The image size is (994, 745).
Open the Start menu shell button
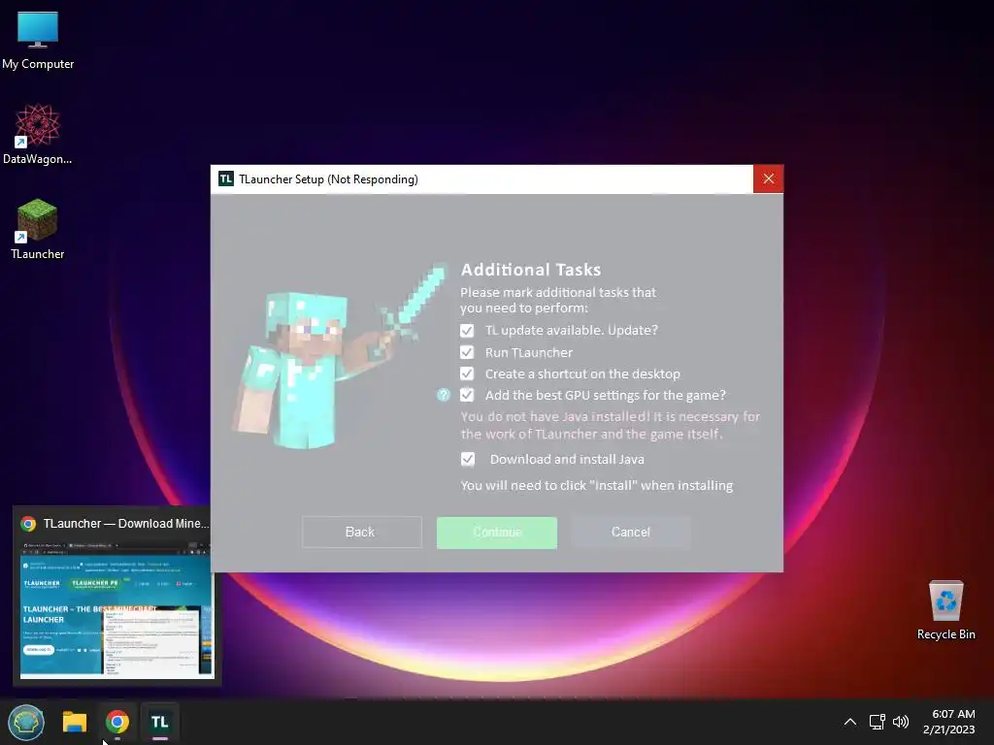[26, 722]
